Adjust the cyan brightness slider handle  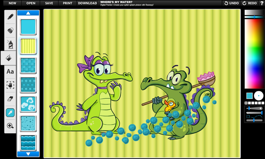[x=254, y=17]
